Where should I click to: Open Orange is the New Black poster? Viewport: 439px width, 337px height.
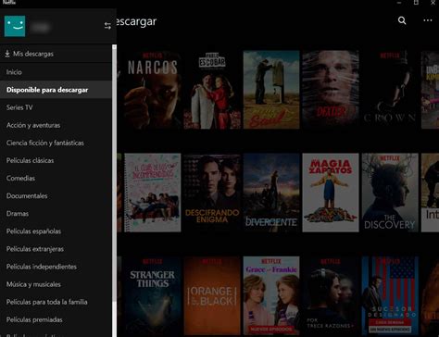tap(212, 295)
